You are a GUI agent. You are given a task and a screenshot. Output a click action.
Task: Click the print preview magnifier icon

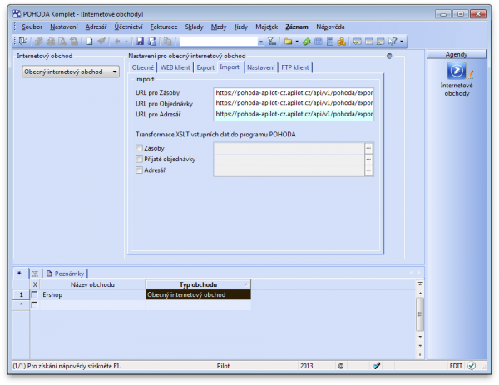[x=62, y=42]
